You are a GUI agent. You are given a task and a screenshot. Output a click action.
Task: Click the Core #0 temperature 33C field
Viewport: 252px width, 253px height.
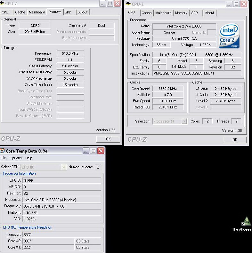pos(48,241)
